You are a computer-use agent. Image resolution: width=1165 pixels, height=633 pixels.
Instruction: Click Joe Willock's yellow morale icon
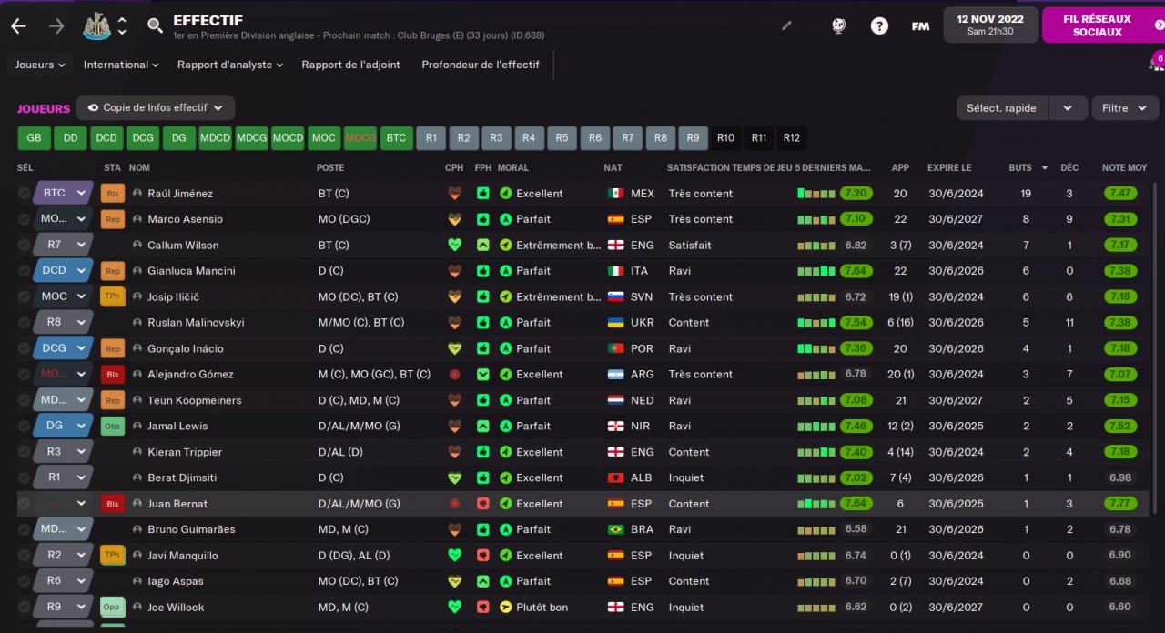click(505, 607)
